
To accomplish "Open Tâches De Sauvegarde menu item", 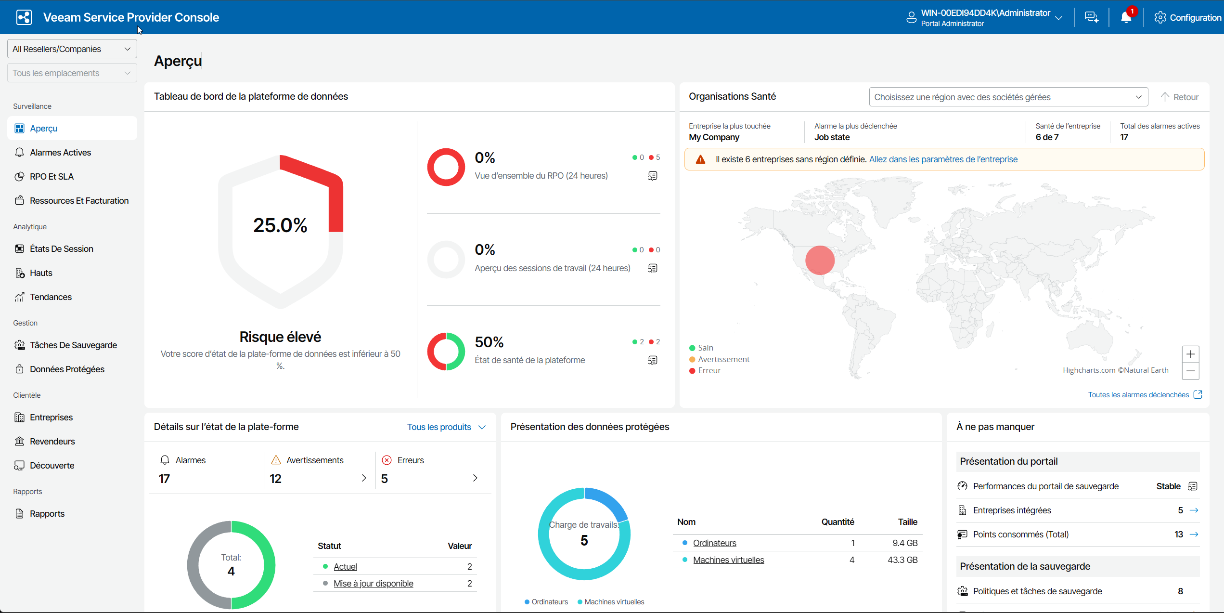I will (73, 345).
